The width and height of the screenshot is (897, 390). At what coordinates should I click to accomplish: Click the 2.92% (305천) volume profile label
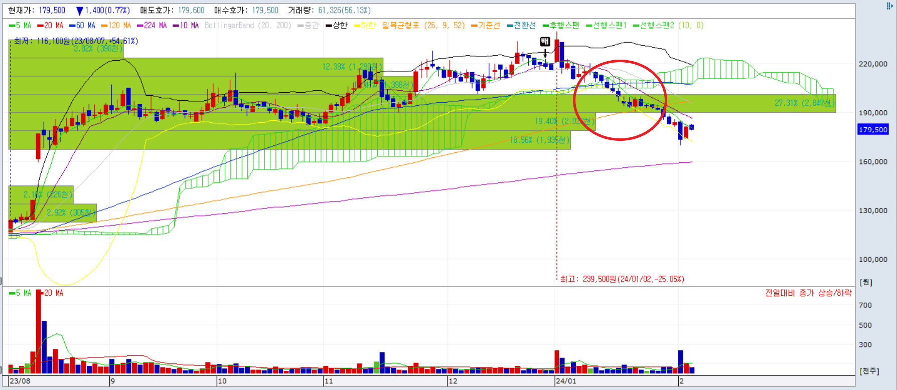click(71, 213)
